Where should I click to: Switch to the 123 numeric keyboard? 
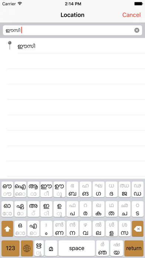10,248
